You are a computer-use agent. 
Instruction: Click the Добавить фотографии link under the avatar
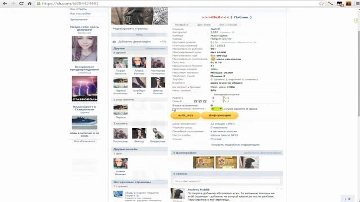point(134,42)
